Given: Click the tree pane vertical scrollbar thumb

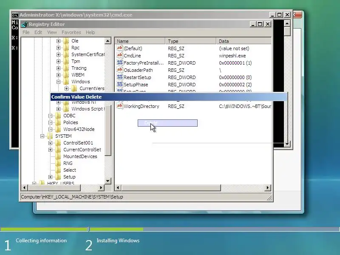Looking at the screenshot, I should coord(108,130).
